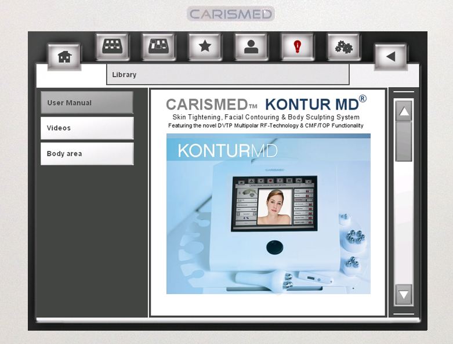Open the Videos section

point(87,128)
